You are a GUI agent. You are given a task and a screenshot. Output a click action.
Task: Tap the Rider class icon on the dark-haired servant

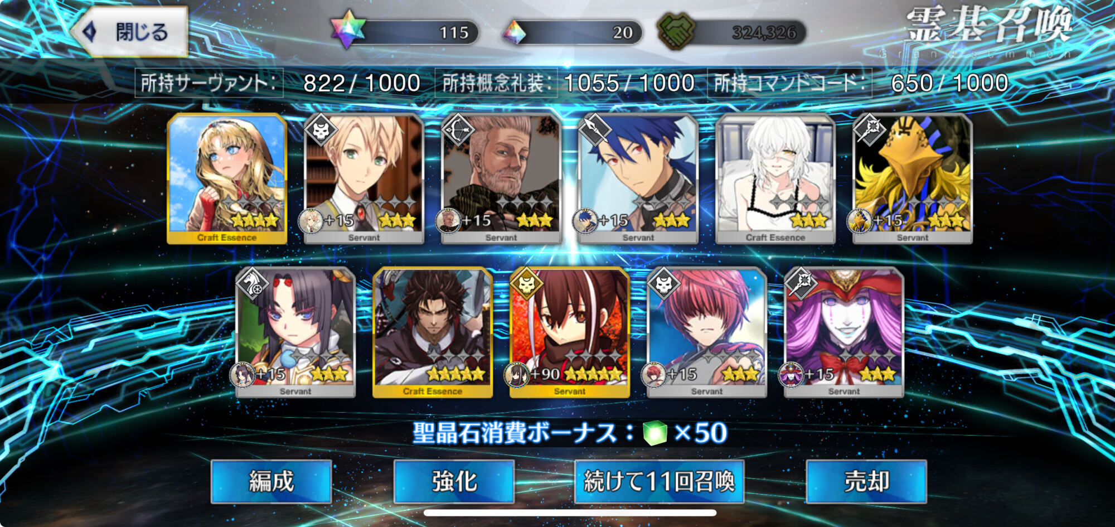pos(252,283)
